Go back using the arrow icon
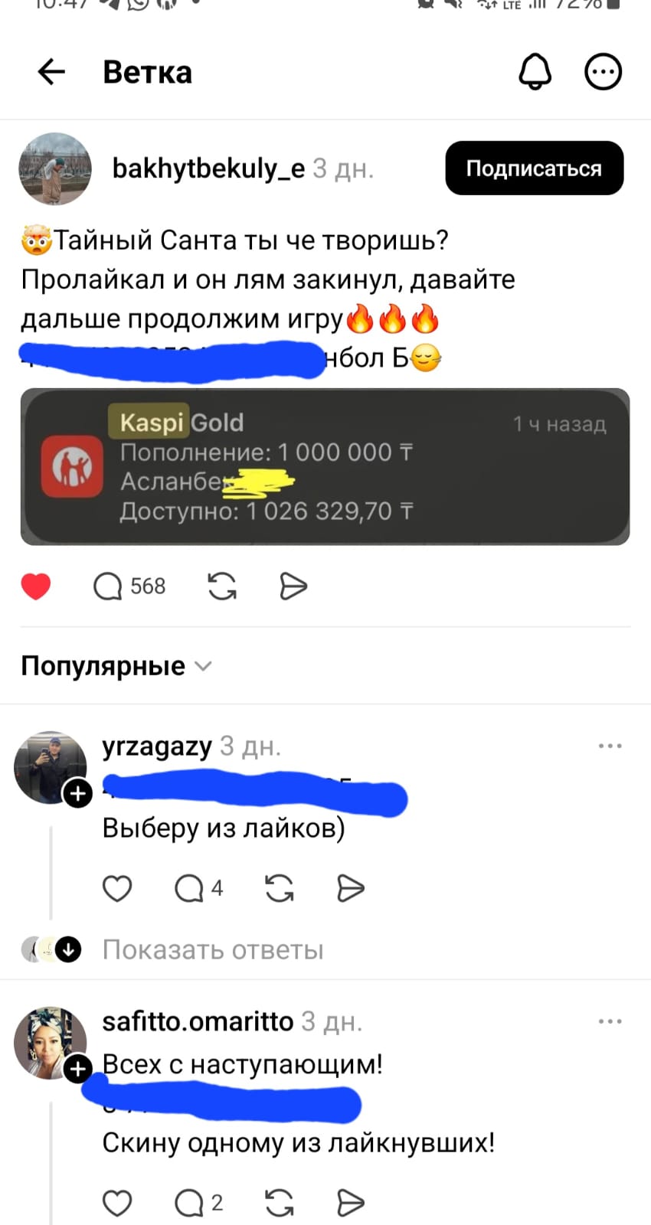This screenshot has height=1225, width=651. click(x=51, y=72)
